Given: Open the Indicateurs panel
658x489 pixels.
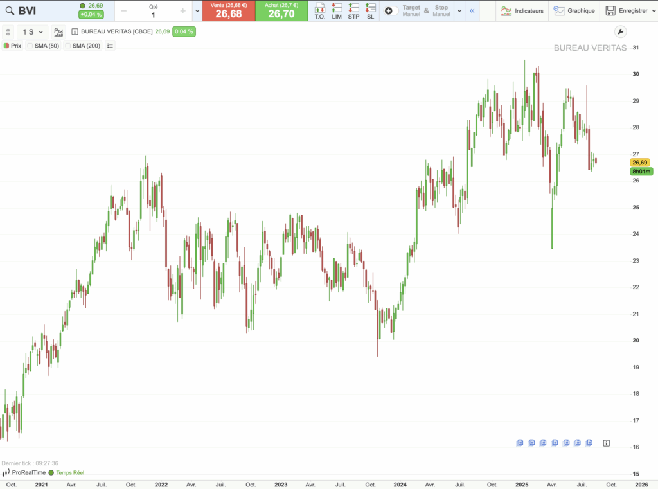Looking at the screenshot, I should point(520,10).
